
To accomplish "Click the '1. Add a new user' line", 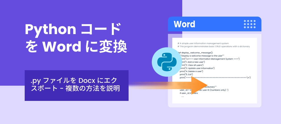I will [192, 62].
